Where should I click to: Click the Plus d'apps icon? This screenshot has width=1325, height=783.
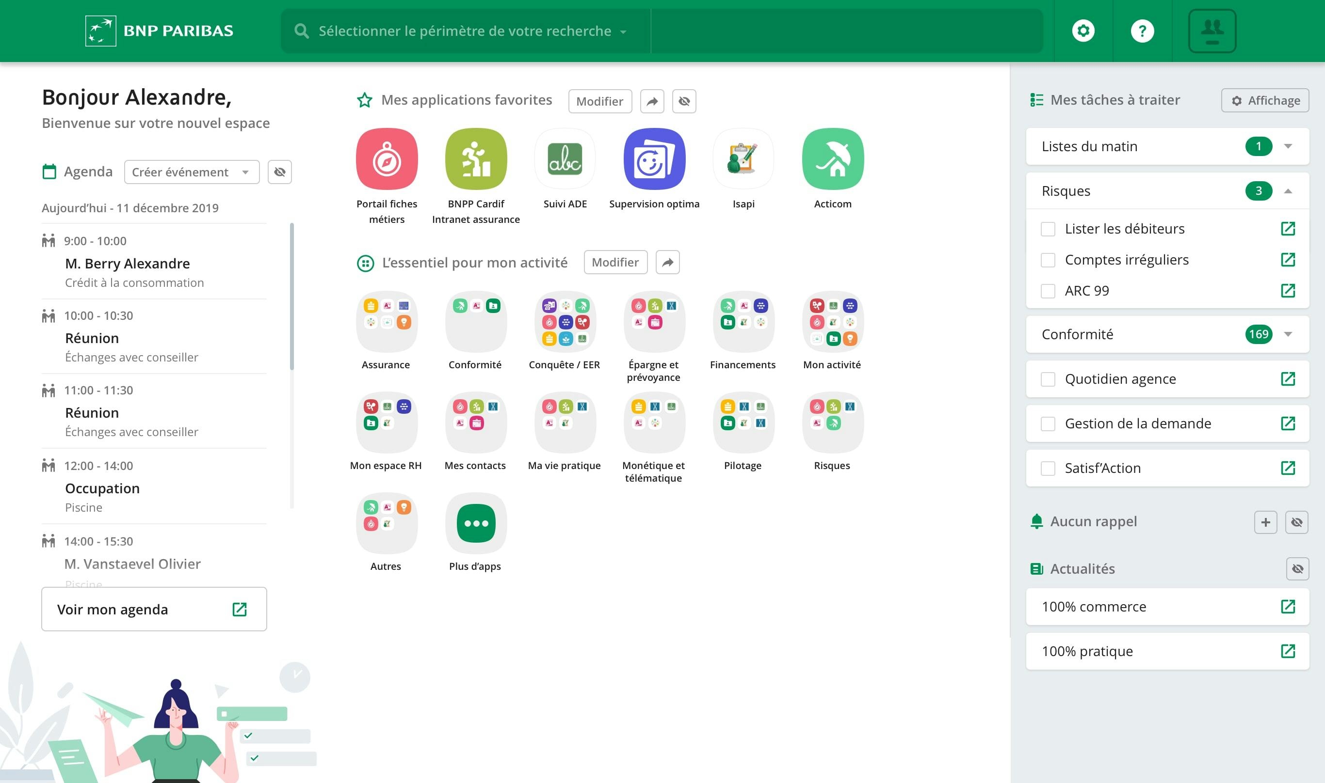[476, 523]
